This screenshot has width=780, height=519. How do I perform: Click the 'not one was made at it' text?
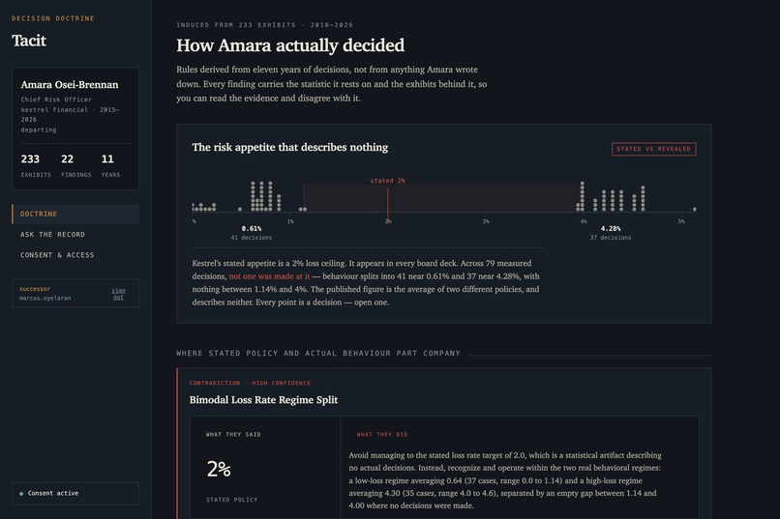tap(269, 276)
